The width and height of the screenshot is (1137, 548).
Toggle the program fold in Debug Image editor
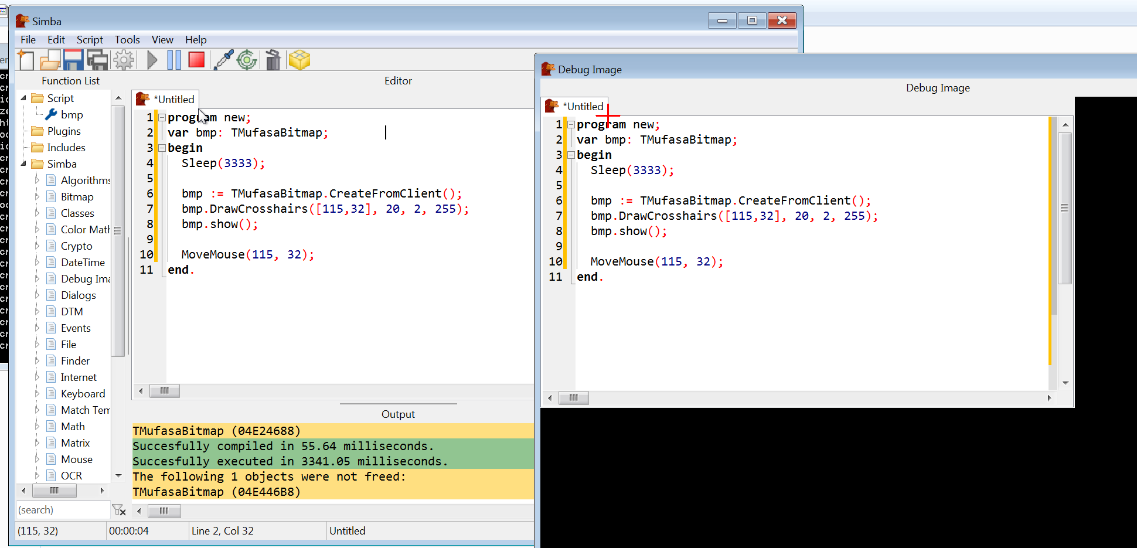571,124
